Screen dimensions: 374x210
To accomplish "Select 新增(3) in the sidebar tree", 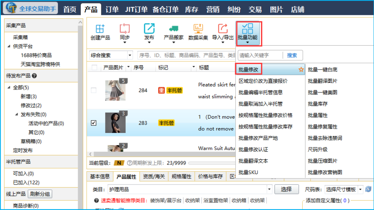I will pyautogui.click(x=28, y=97).
